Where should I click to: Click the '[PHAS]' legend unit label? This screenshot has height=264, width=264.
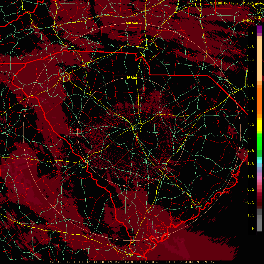coord(248,20)
